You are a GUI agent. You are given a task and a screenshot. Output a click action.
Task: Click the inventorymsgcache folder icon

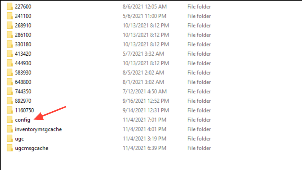[10, 129]
